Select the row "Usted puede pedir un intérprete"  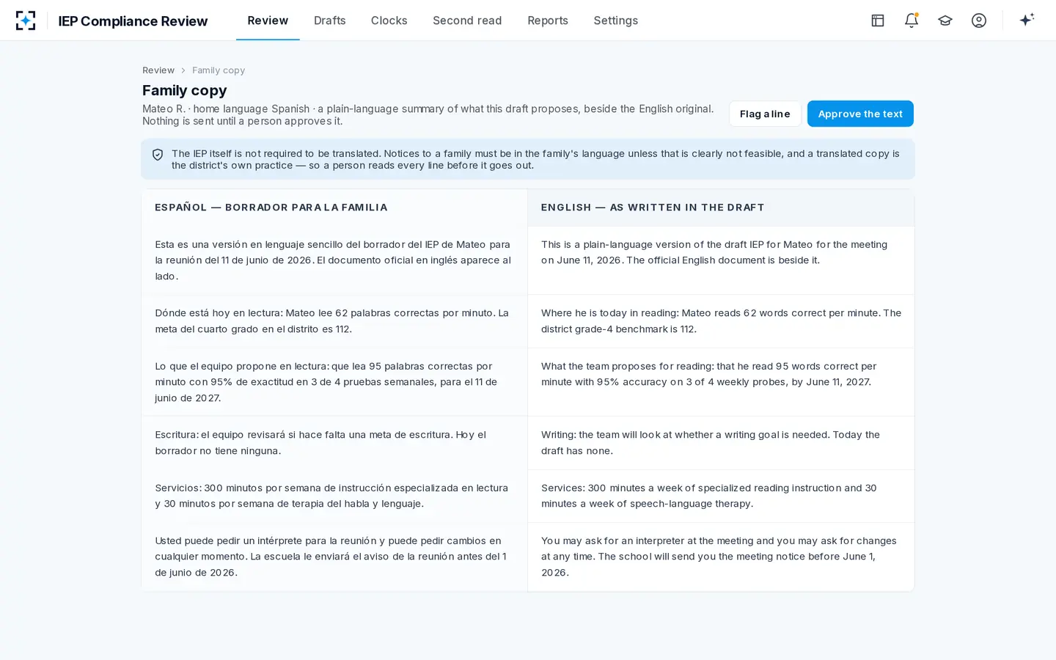pyautogui.click(x=334, y=557)
